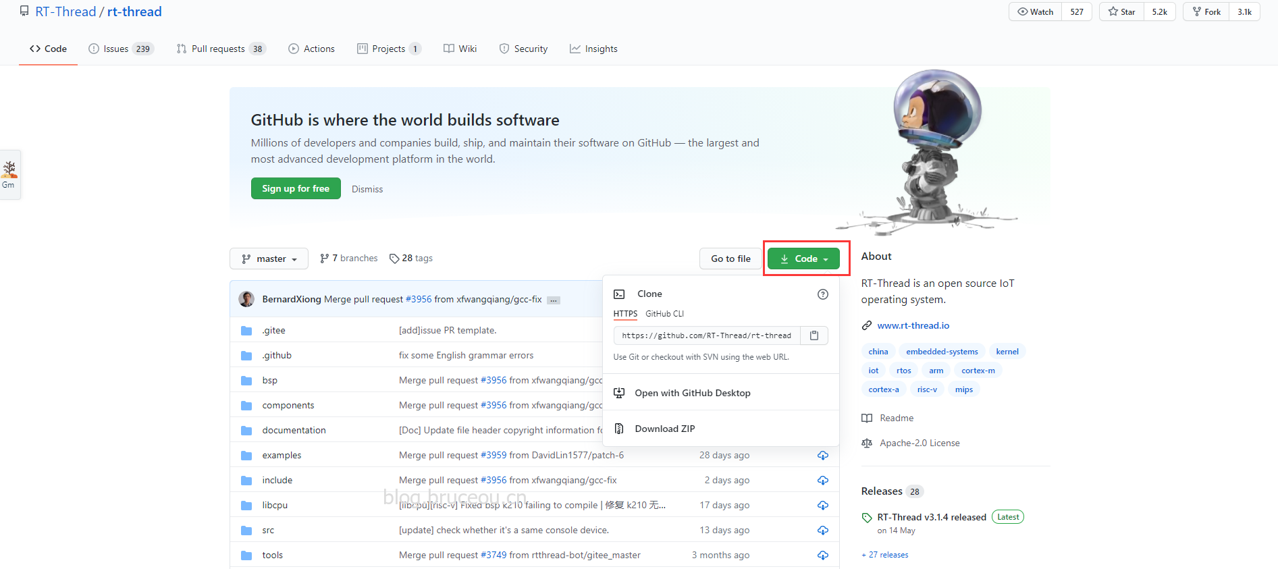This screenshot has height=569, width=1278.
Task: Click the 527 watchers count
Action: [x=1077, y=11]
